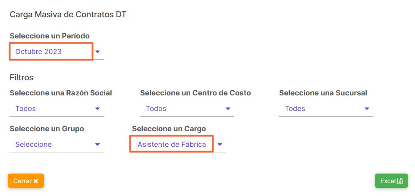Click Todos under Sucursal
The height and width of the screenshot is (196, 415).
(295, 109)
